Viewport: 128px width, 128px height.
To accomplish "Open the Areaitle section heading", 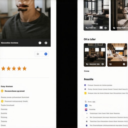I will click(x=88, y=79).
